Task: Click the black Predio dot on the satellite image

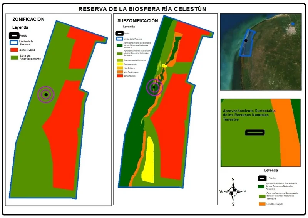Action: click(x=246, y=40)
